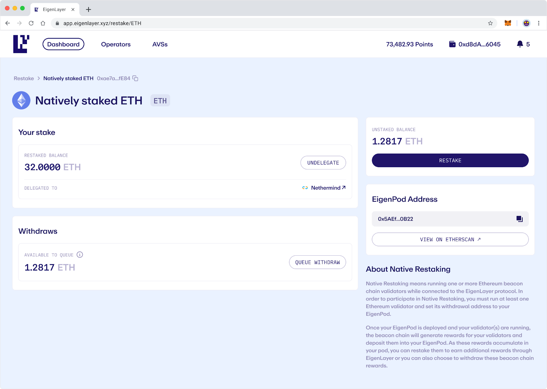This screenshot has height=389, width=547.
Task: Copy the 0xae7a...fE84 address in breadcrumb
Action: [x=135, y=78]
